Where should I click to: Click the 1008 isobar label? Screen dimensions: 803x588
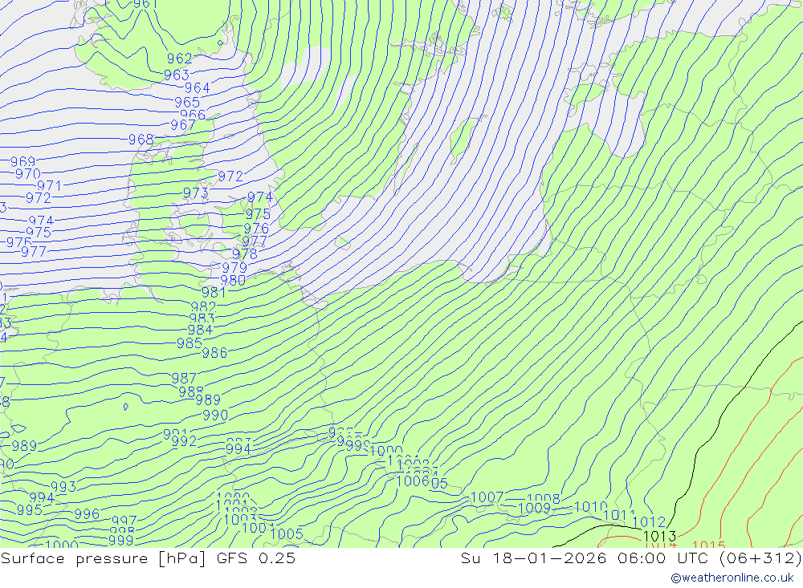point(544,499)
